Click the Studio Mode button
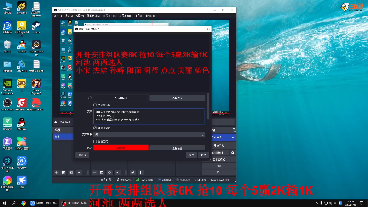 [219, 159]
